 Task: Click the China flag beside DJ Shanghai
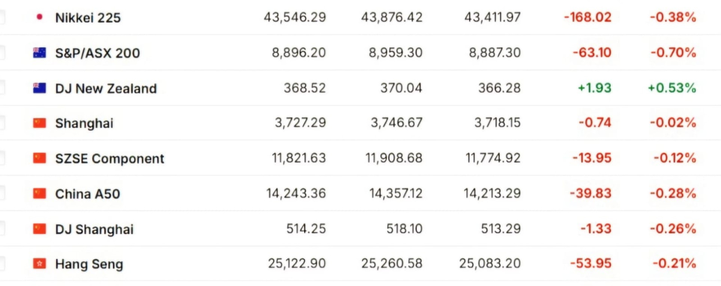(39, 229)
